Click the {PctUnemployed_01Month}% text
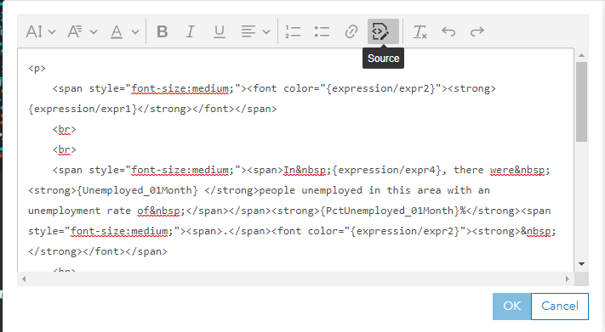 [x=394, y=211]
